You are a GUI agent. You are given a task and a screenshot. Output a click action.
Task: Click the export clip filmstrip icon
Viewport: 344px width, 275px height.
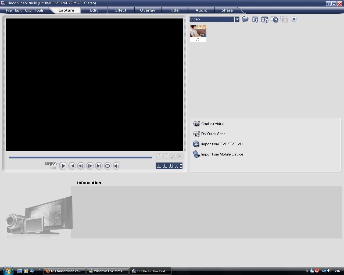click(x=274, y=19)
